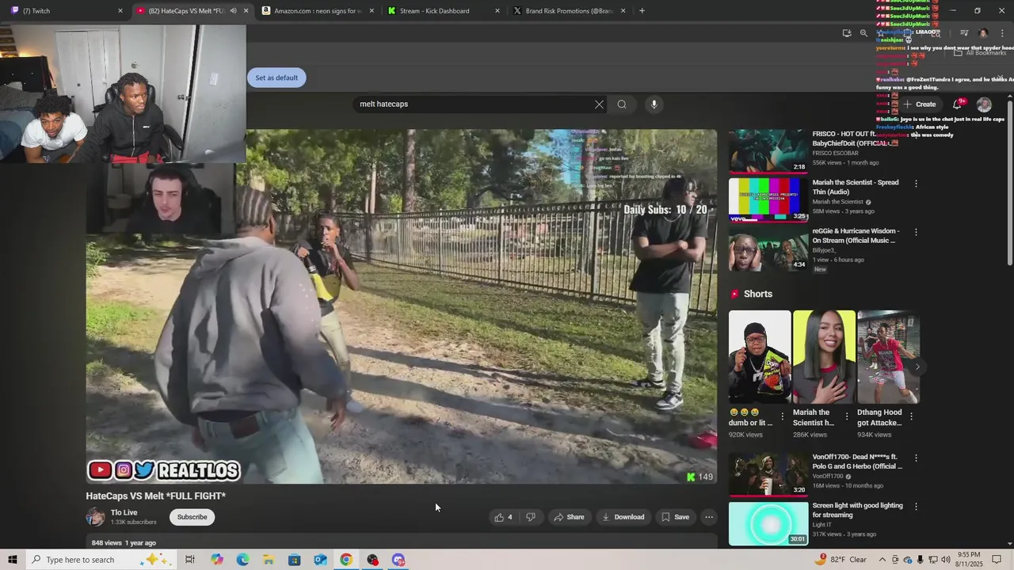The image size is (1014, 570).
Task: Open options for reGGie & Hurricane Wisdom video
Action: (917, 233)
